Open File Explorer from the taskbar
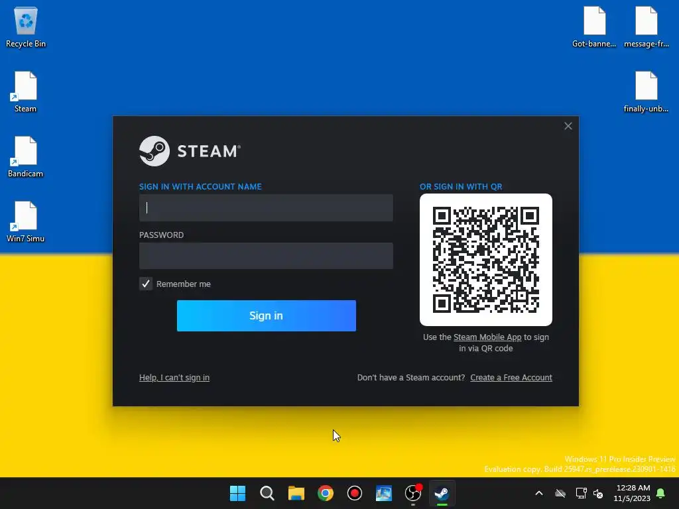 coord(296,493)
